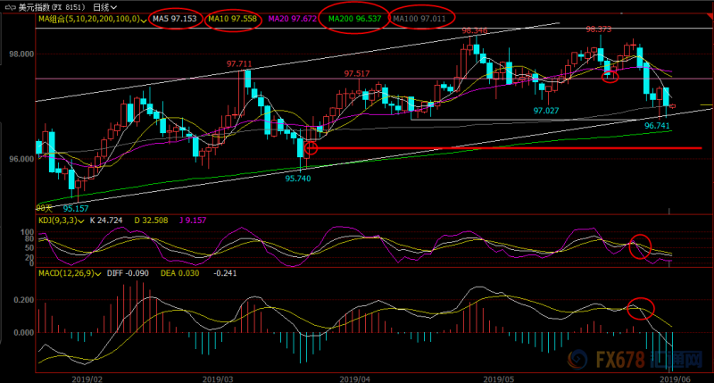Image resolution: width=714 pixels, height=383 pixels.
Task: Click the DIFF -0.090 value
Action: coord(128,273)
